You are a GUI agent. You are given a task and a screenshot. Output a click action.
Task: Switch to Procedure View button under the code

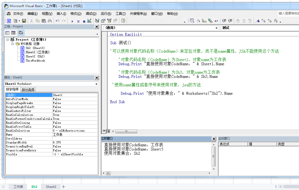pos(104,131)
